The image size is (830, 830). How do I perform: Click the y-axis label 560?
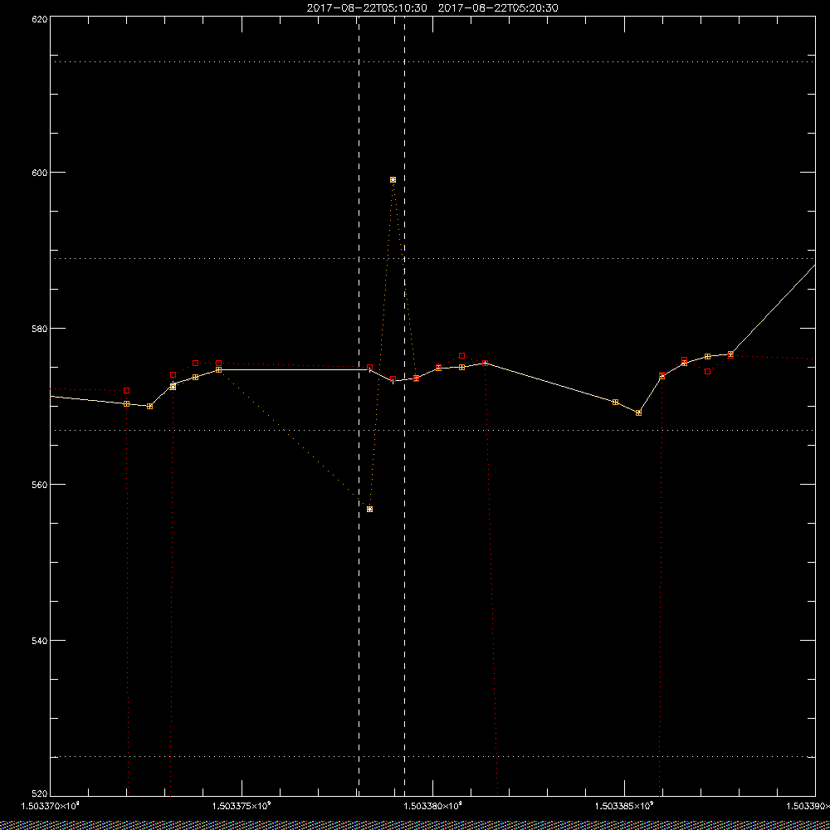tap(39, 485)
